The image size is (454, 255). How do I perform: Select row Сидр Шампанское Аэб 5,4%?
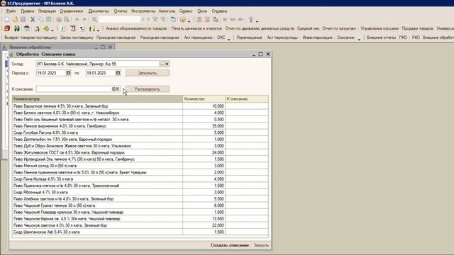pyautogui.click(x=140, y=232)
